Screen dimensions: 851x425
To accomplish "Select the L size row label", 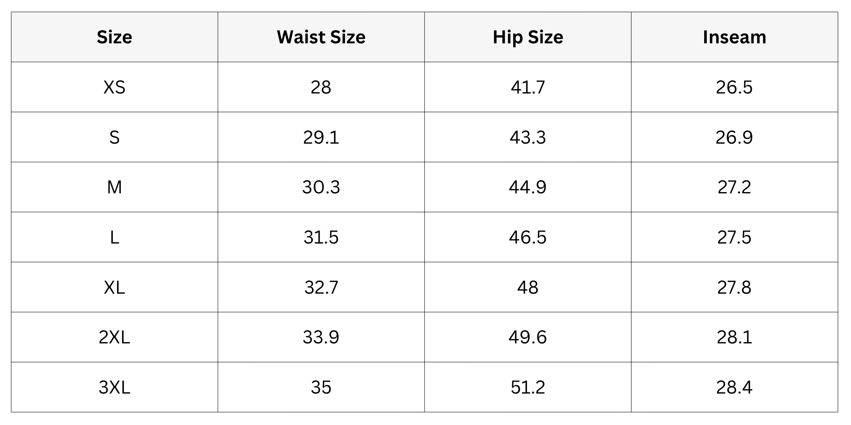I will (x=114, y=237).
